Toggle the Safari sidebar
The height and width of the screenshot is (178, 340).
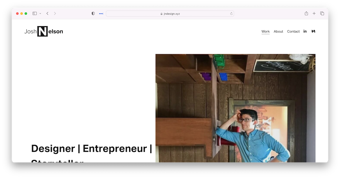[x=35, y=14]
